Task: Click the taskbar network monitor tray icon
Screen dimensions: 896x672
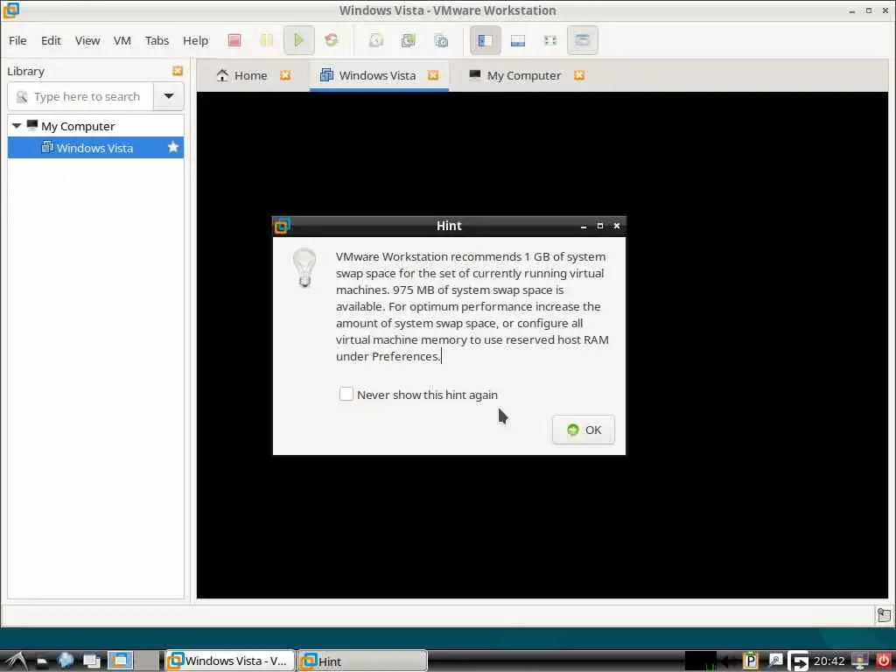Action: coord(859,661)
